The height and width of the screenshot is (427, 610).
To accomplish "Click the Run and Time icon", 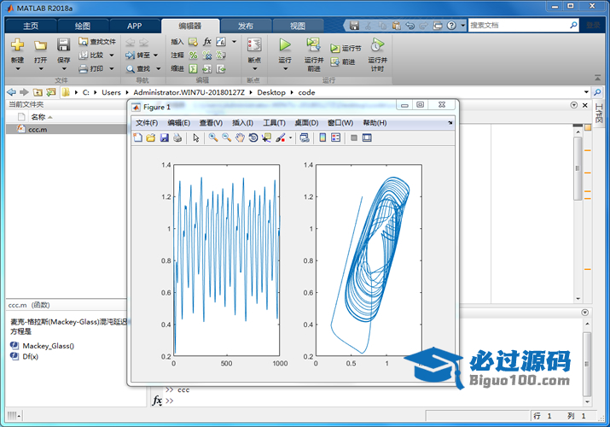I will (x=377, y=44).
